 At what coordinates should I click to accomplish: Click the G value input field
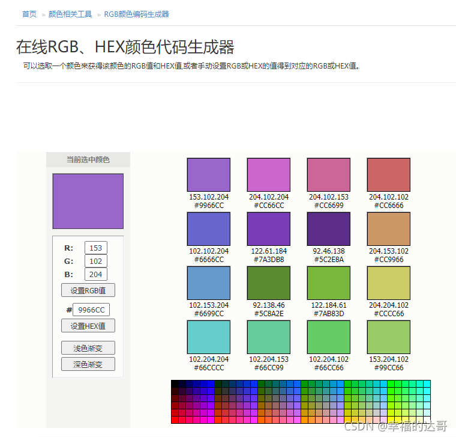96,261
